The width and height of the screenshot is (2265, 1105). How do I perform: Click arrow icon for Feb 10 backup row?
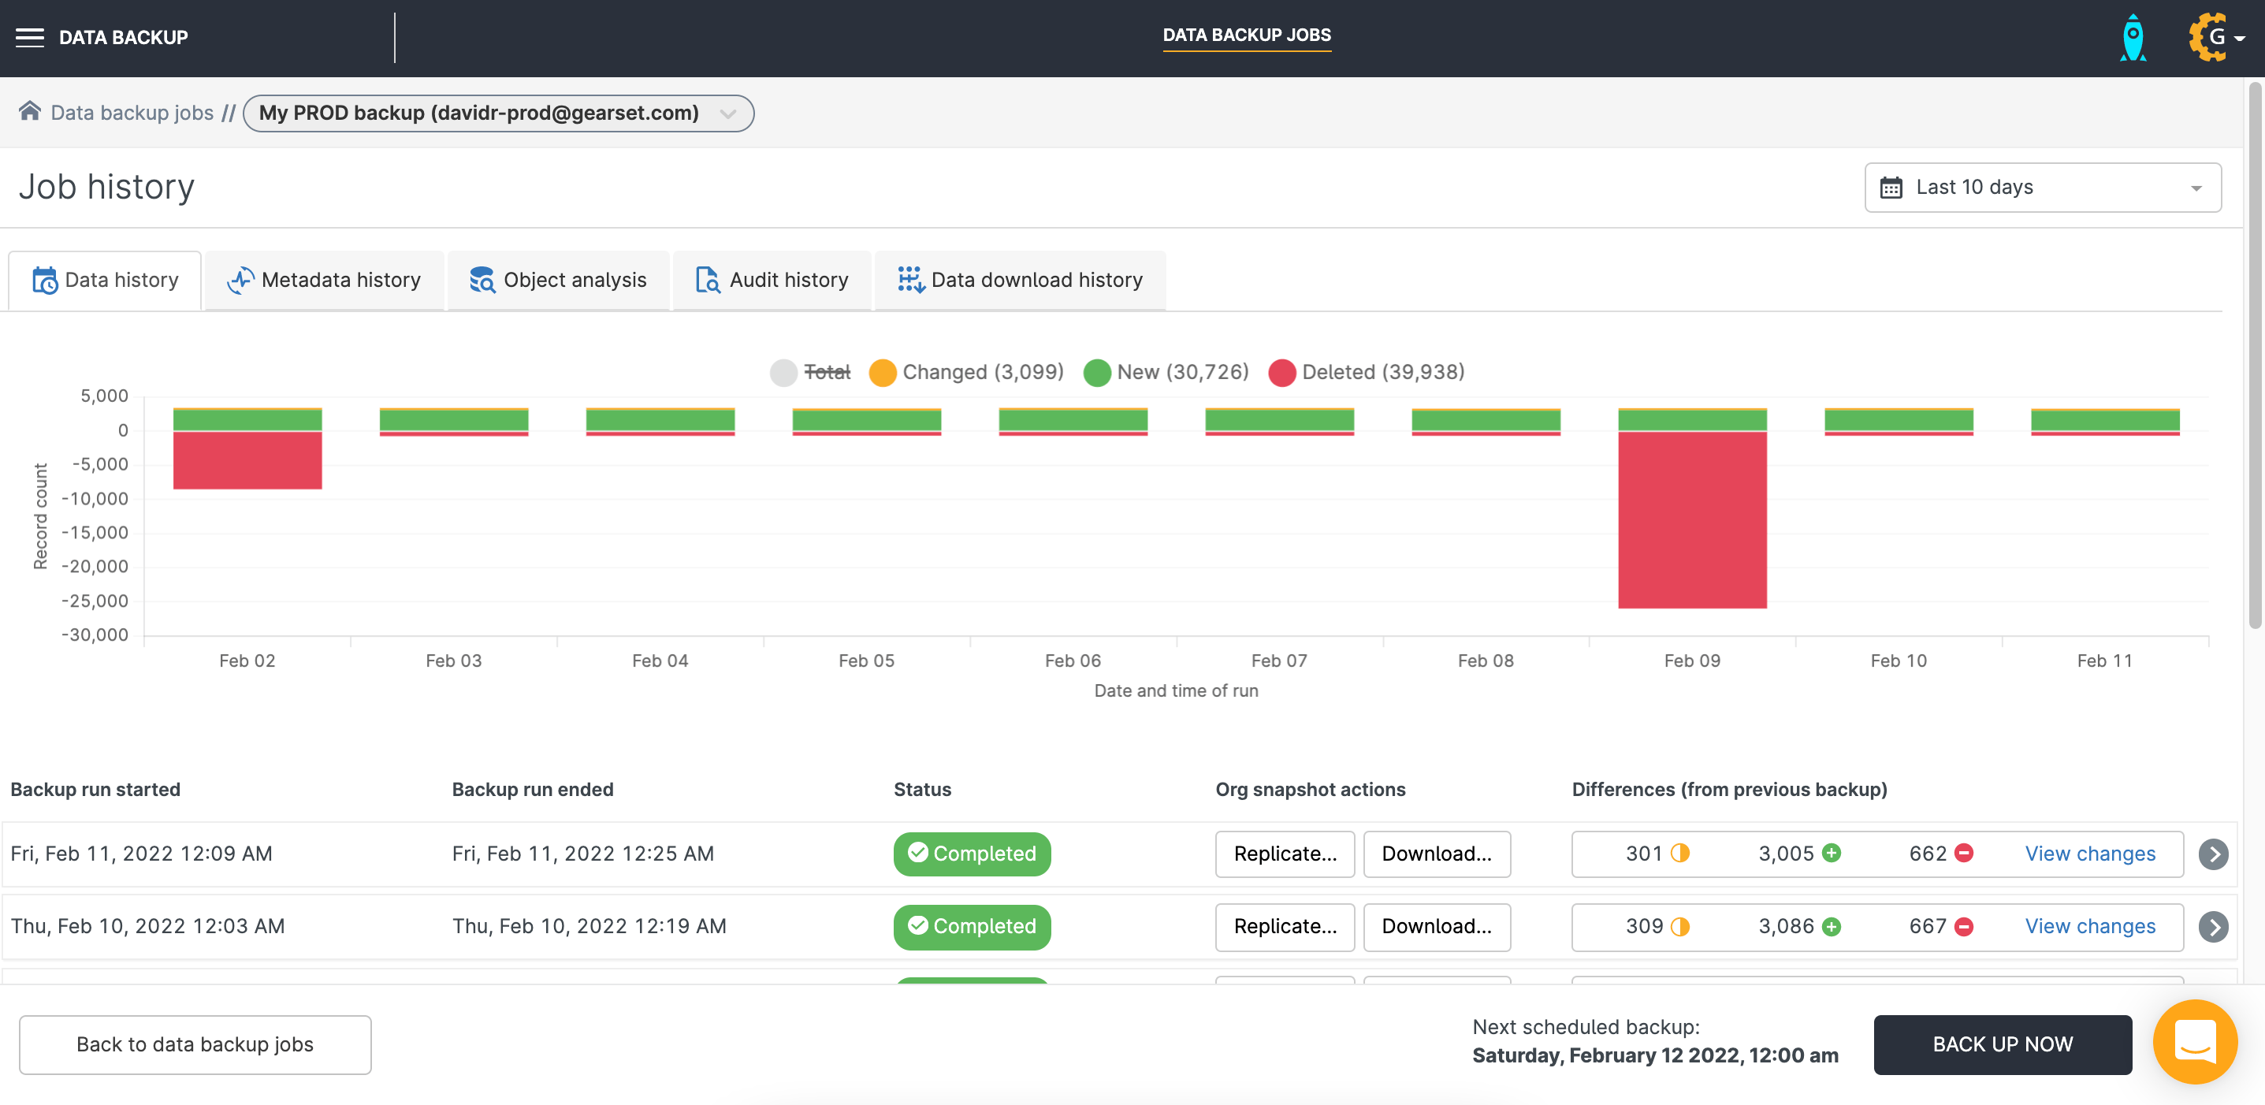click(x=2213, y=927)
